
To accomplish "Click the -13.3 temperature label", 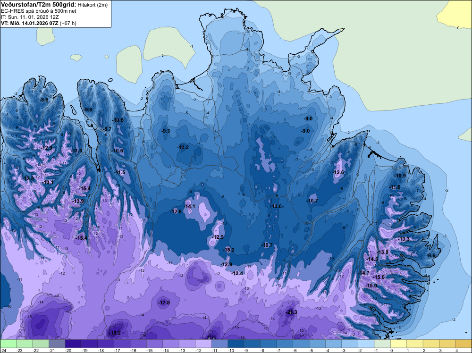I will click(404, 239).
